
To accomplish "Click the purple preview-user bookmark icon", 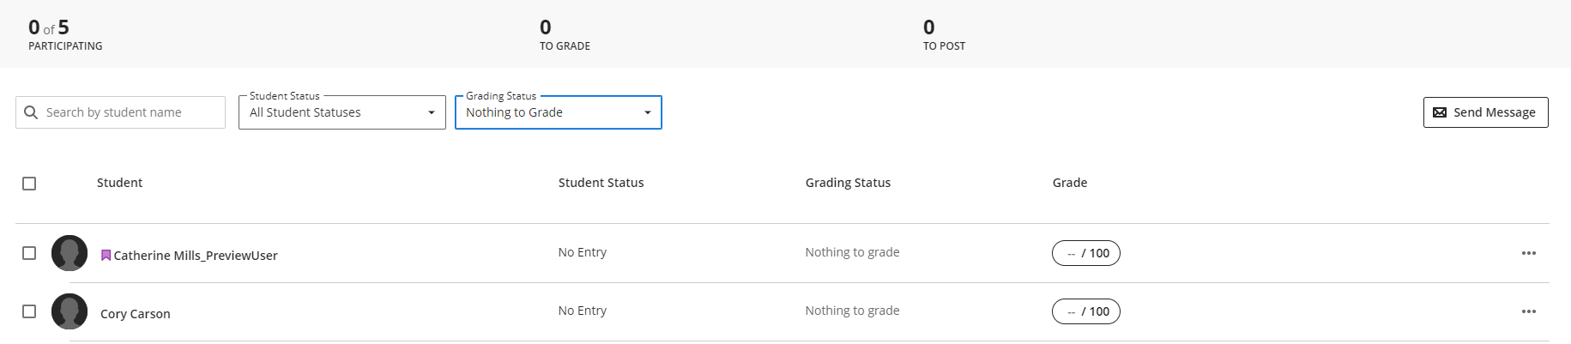I will point(106,255).
